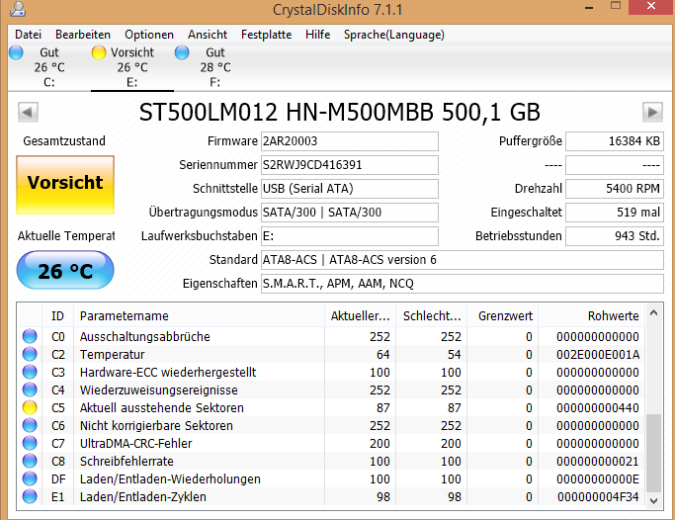675x520 pixels.
Task: Select drive F: at 28 °C
Action: [214, 67]
